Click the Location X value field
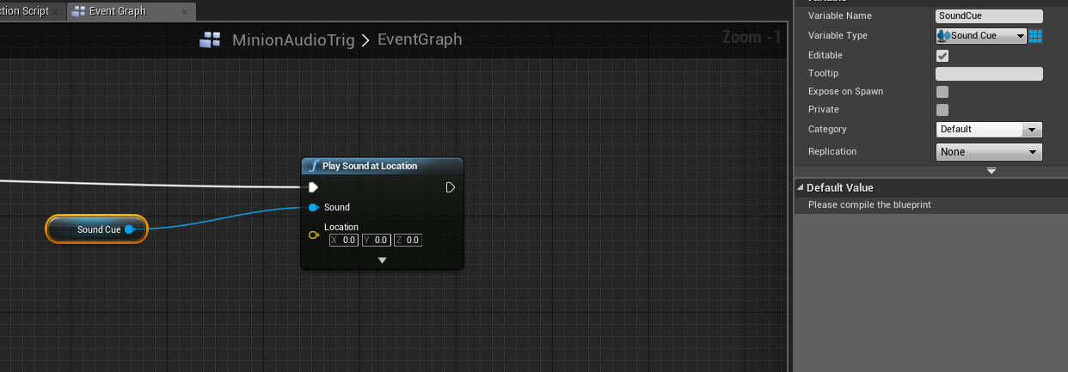This screenshot has height=372, width=1068. point(344,241)
